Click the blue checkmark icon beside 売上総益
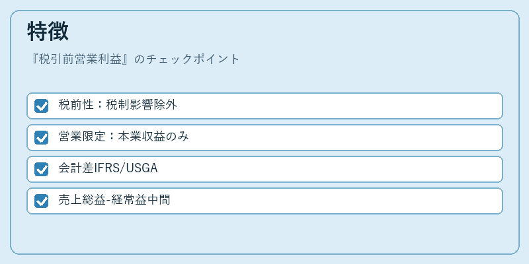The width and height of the screenshot is (529, 264). click(41, 201)
